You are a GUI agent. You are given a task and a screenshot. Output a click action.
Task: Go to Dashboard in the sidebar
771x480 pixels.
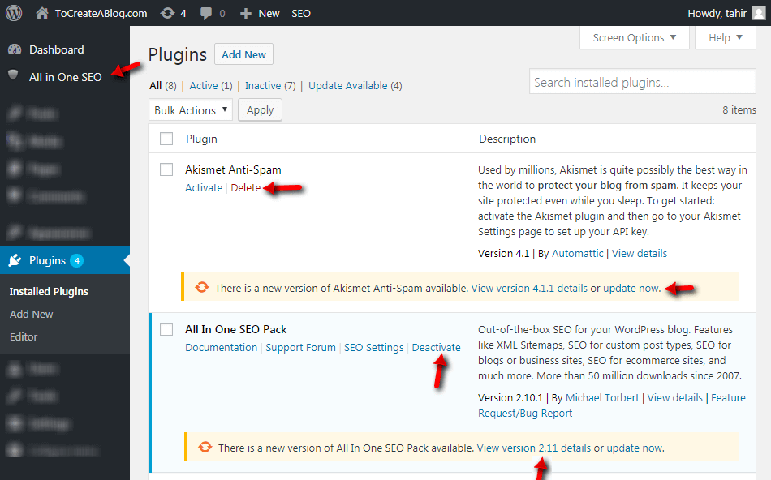[x=57, y=49]
